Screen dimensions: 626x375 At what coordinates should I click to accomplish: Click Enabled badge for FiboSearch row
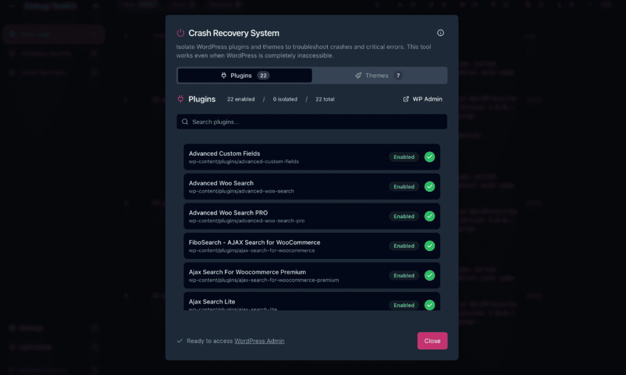(404, 246)
